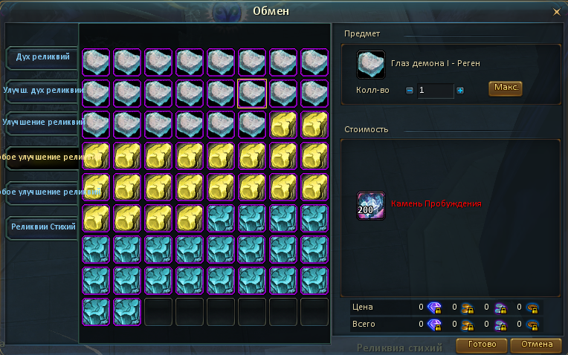
Task: Open the Дух реликвий tab
Action: click(x=42, y=57)
